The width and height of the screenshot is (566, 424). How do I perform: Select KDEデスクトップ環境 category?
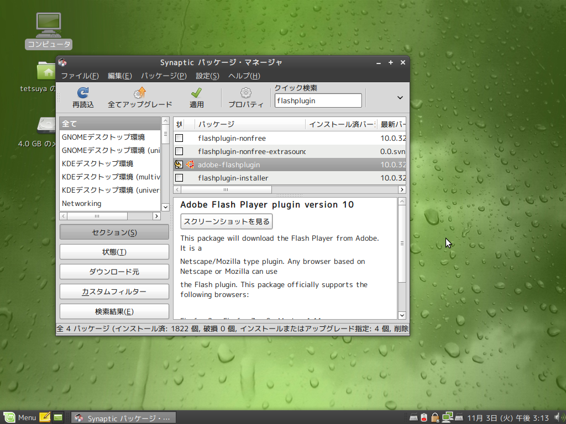[110, 163]
